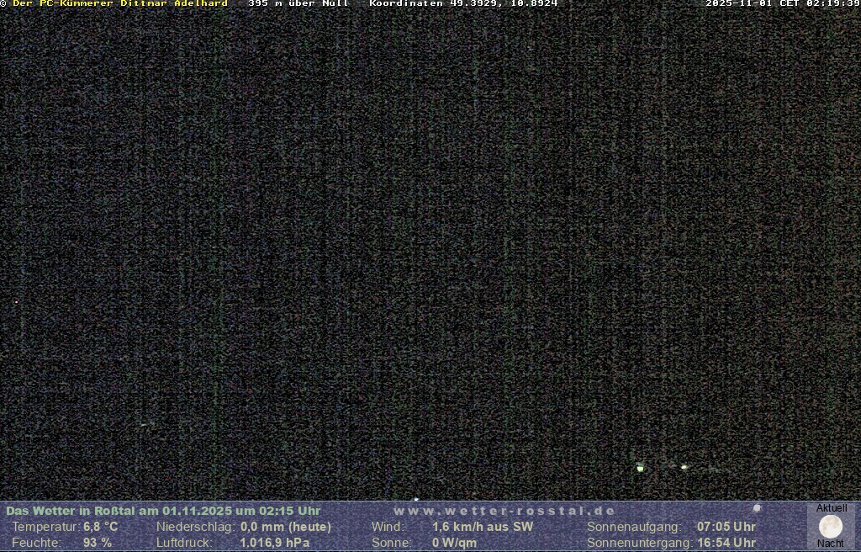This screenshot has height=552, width=861.
Task: Click the wind reading 1,6 km/h aus SW
Action: click(x=483, y=527)
